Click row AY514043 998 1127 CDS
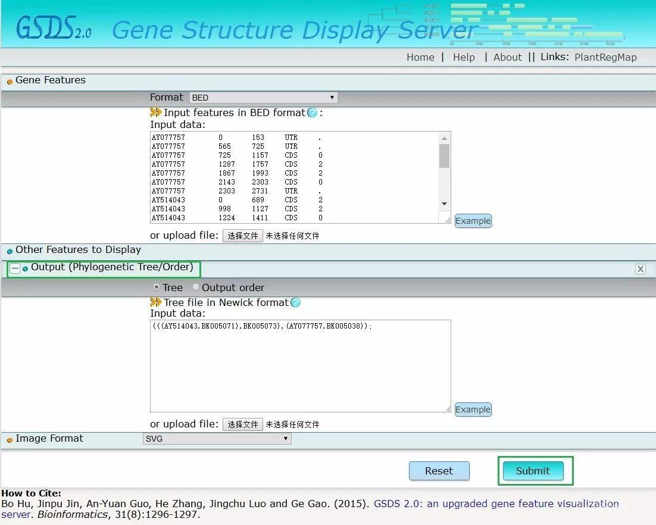Image resolution: width=656 pixels, height=525 pixels. click(x=237, y=209)
